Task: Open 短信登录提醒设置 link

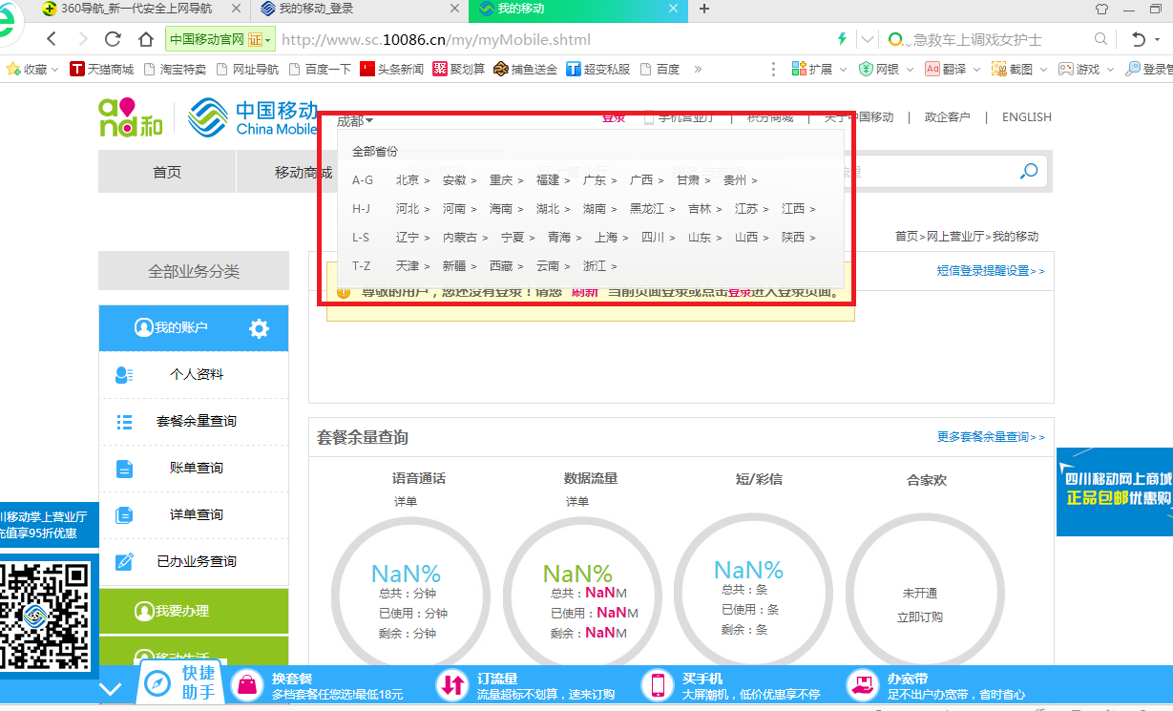Action: [991, 271]
